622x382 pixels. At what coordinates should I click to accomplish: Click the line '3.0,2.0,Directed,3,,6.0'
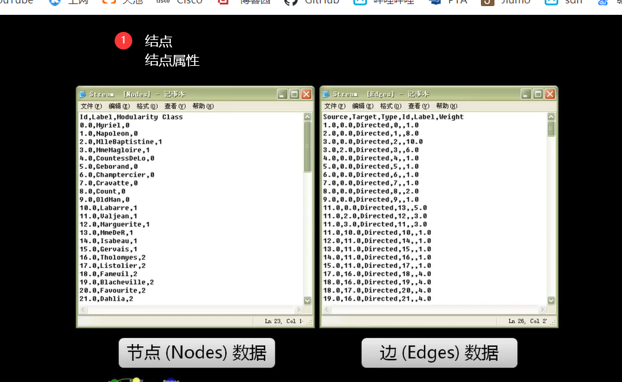point(370,150)
